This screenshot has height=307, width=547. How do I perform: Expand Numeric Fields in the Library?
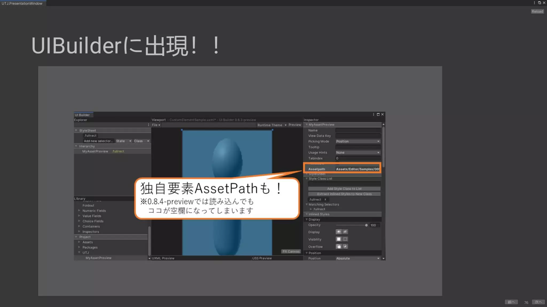(79, 211)
